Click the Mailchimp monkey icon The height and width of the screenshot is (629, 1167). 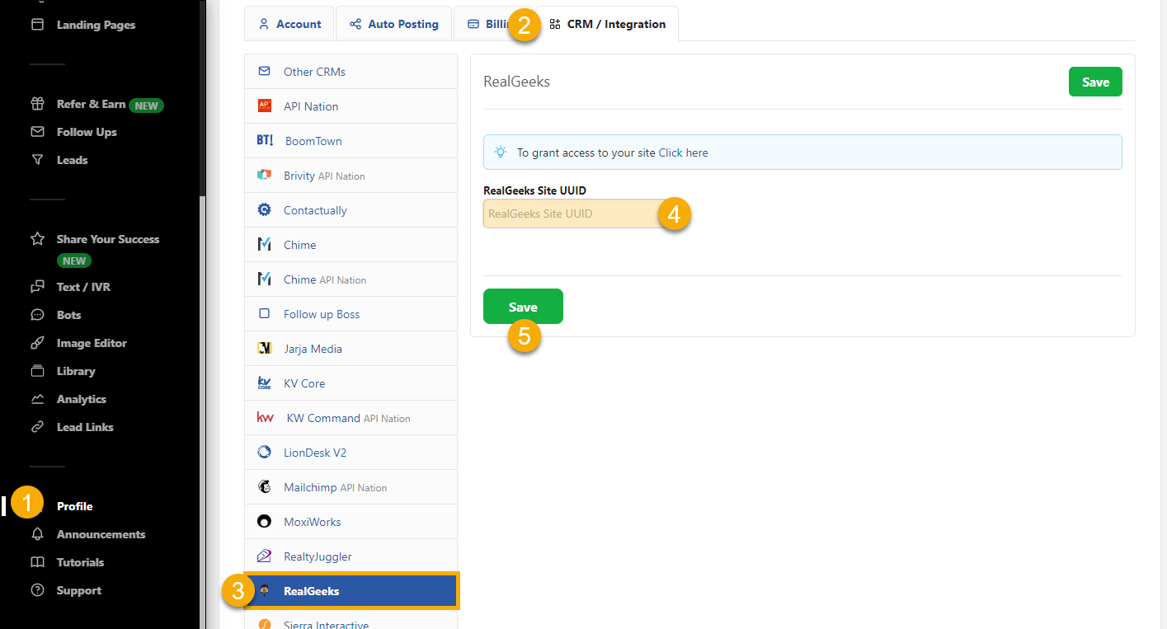coord(265,487)
